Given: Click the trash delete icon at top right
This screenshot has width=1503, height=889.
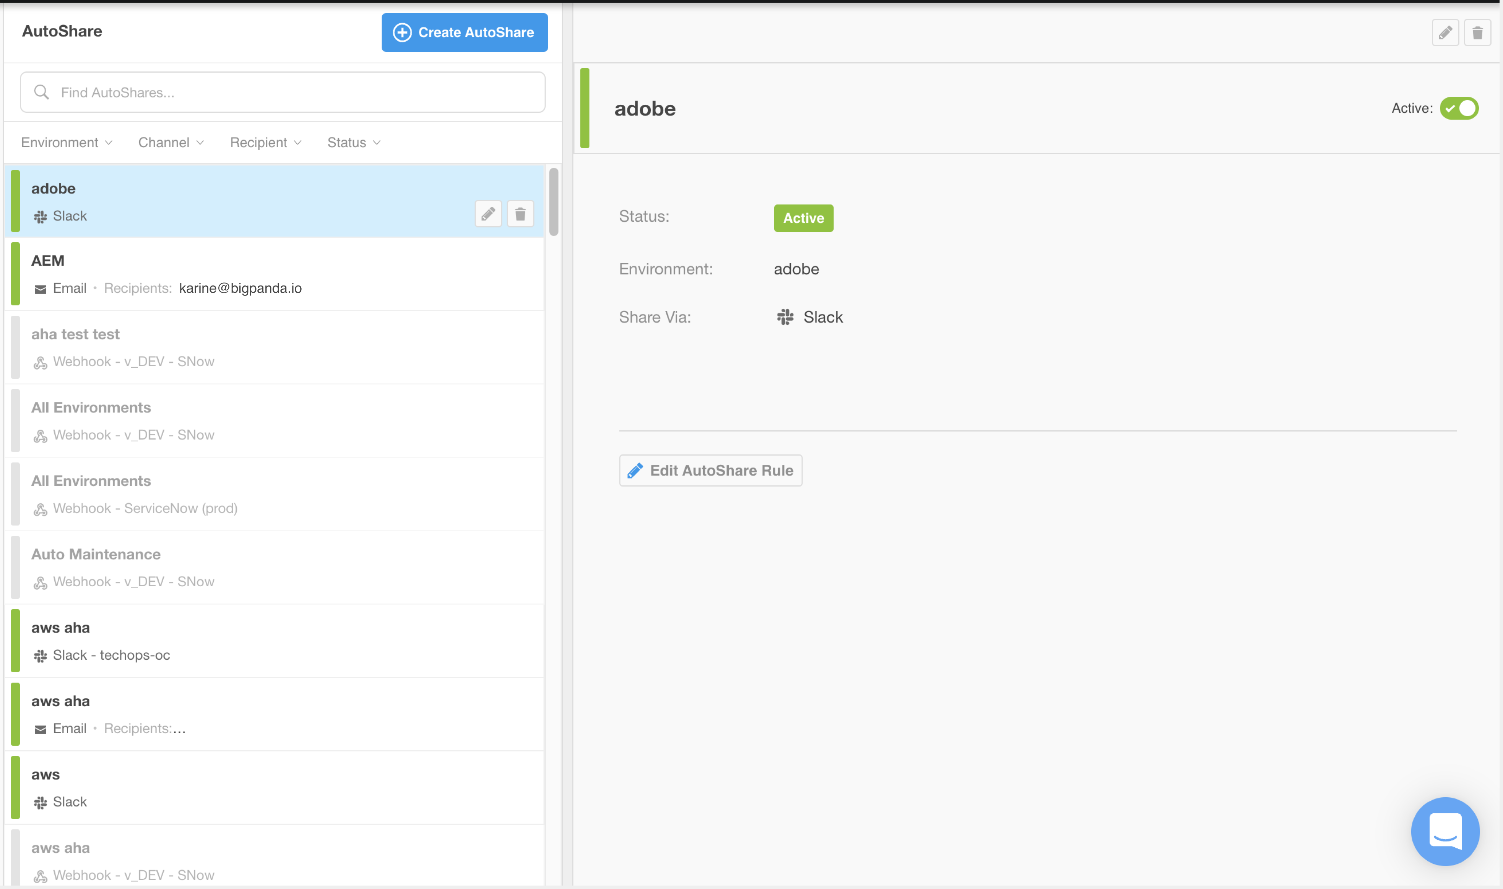Looking at the screenshot, I should point(1477,32).
